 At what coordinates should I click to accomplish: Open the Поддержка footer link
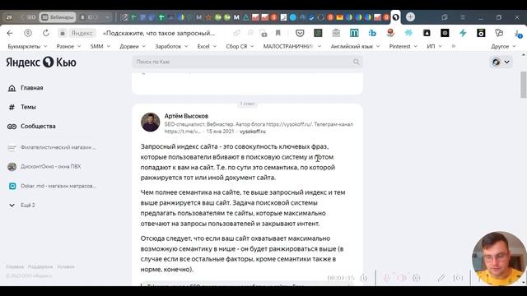(x=40, y=266)
